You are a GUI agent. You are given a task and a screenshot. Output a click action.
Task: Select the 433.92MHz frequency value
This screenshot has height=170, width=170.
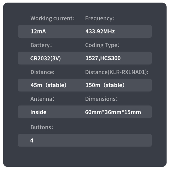click(x=100, y=31)
